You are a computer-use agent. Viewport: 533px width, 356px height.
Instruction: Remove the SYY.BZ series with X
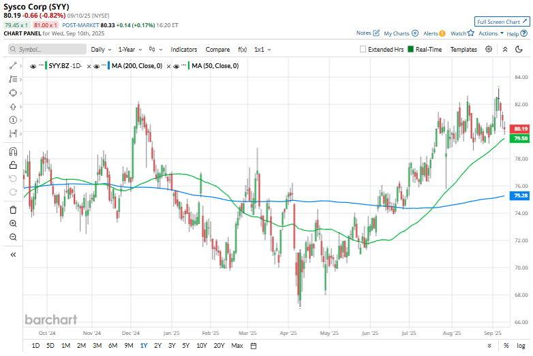click(x=89, y=67)
